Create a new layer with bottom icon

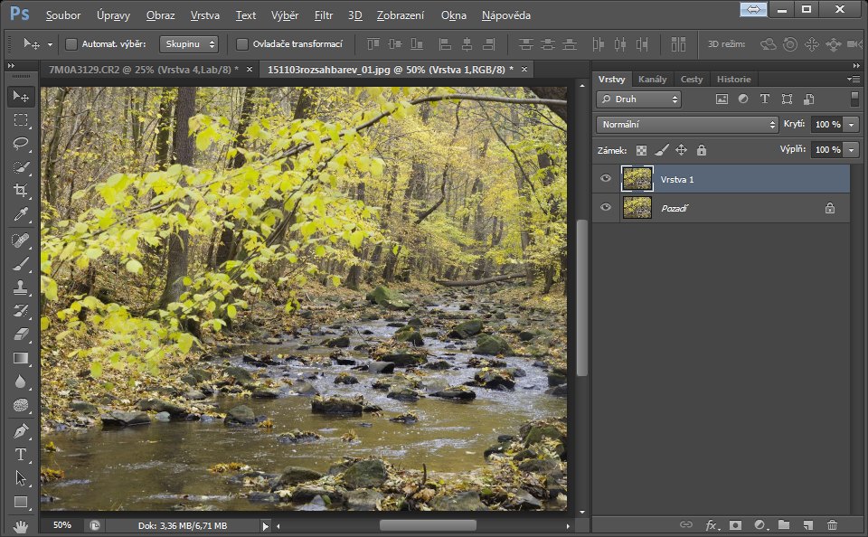coord(807,524)
